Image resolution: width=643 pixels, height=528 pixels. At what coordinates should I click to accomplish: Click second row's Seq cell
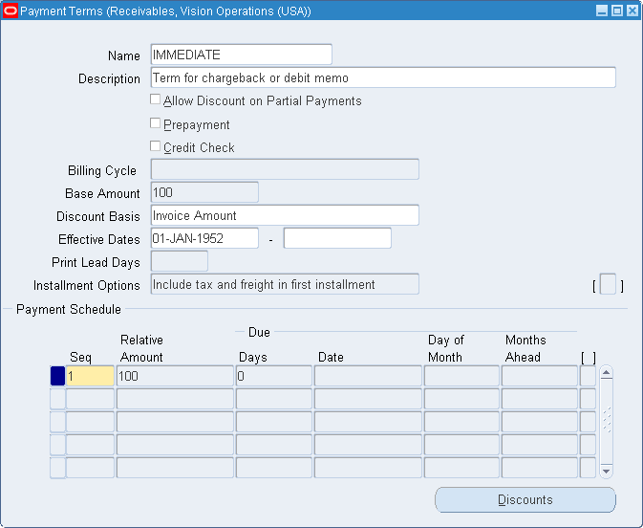click(90, 399)
